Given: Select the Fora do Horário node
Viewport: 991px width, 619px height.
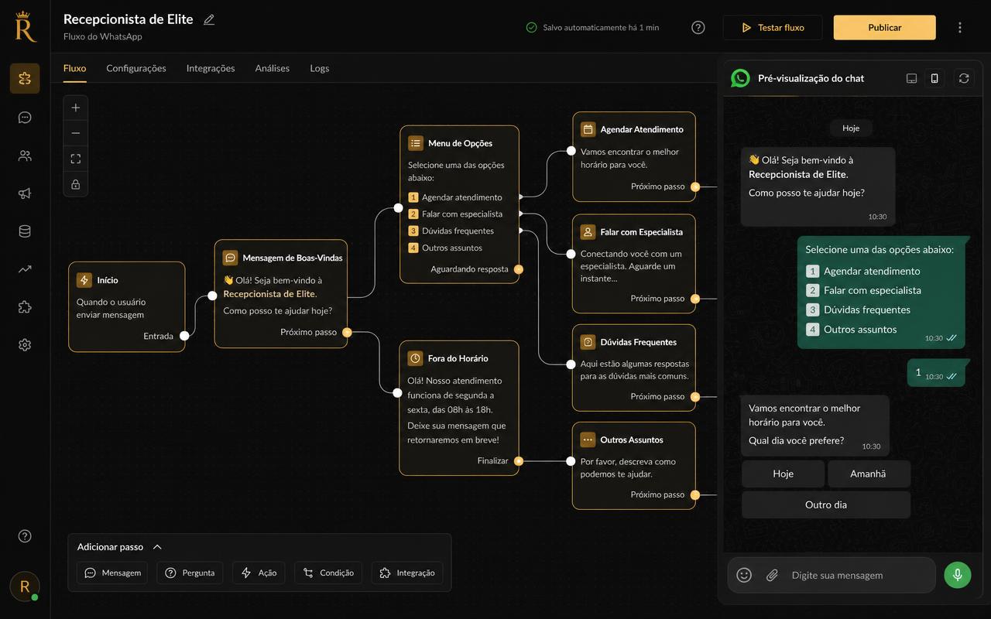Looking at the screenshot, I should coord(459,408).
